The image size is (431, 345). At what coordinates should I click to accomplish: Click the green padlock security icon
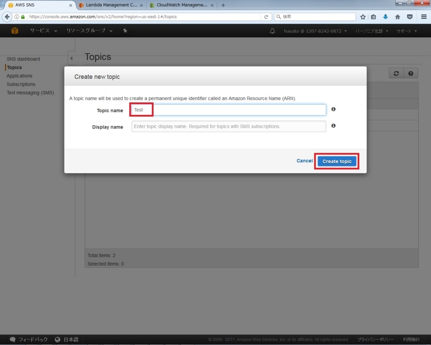tap(23, 17)
